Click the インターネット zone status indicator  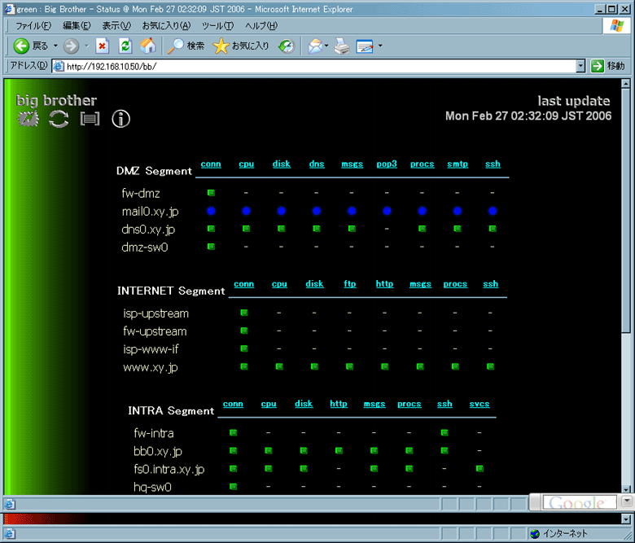558,534
